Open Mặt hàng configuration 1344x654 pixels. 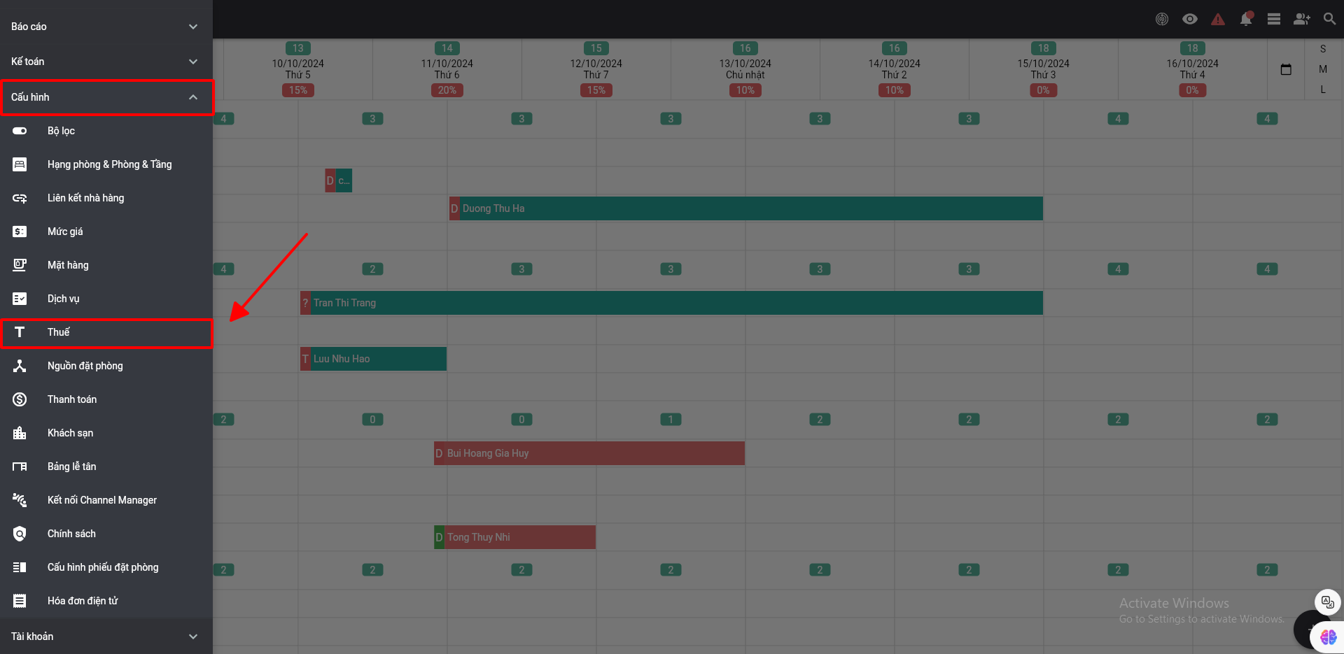pyautogui.click(x=106, y=265)
